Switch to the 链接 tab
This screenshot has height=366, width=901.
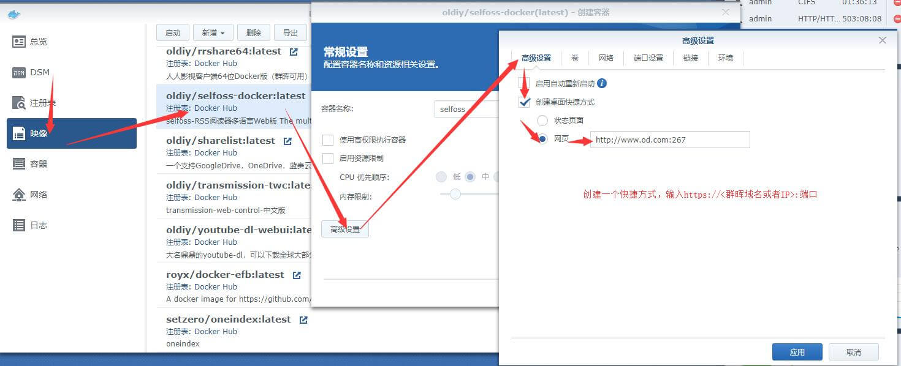691,58
